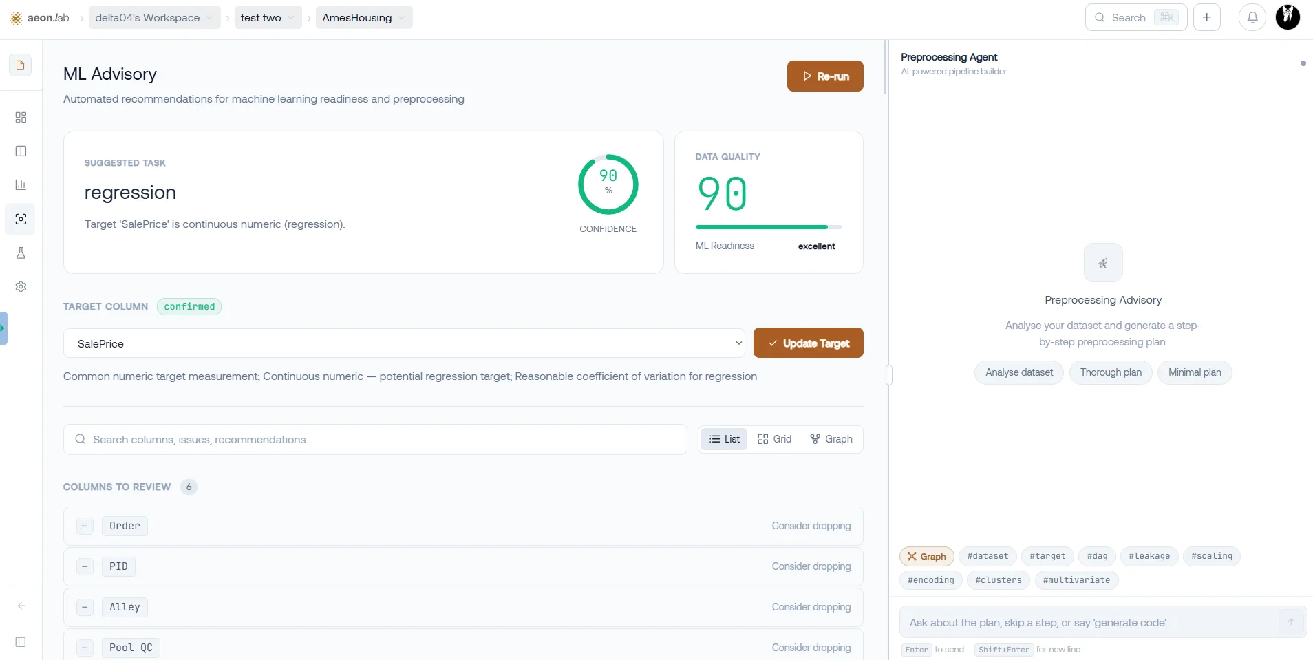Collapse the PID column row toggle

[x=85, y=567]
